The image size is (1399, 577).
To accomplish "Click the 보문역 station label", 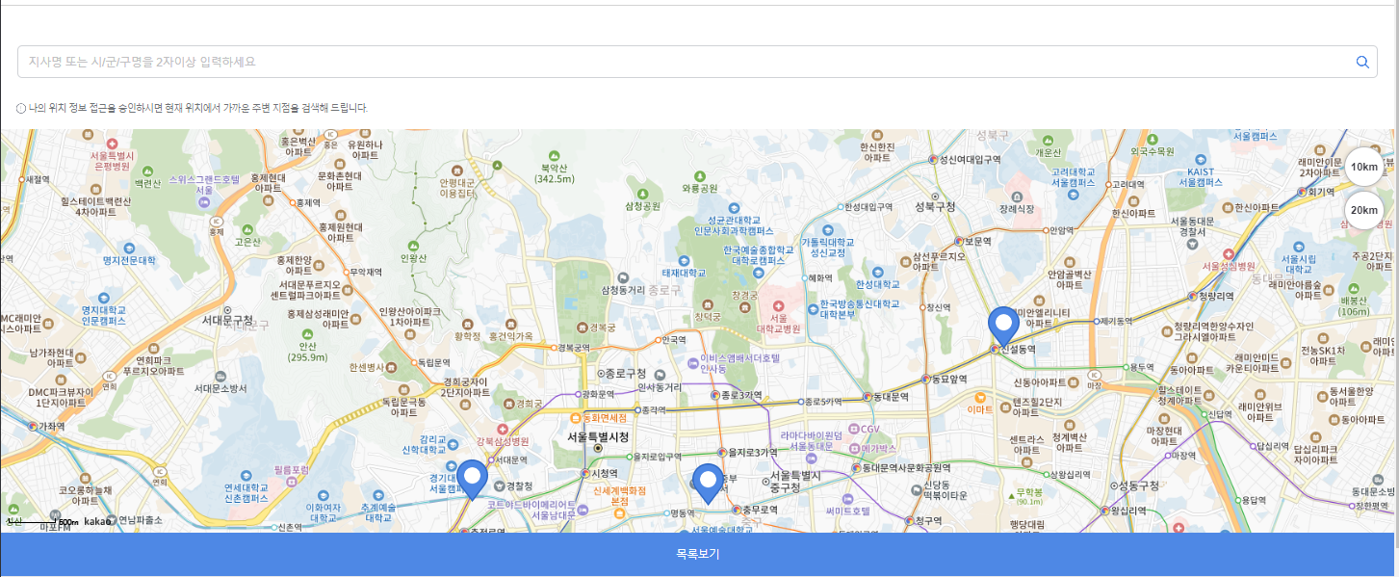I will click(x=977, y=241).
